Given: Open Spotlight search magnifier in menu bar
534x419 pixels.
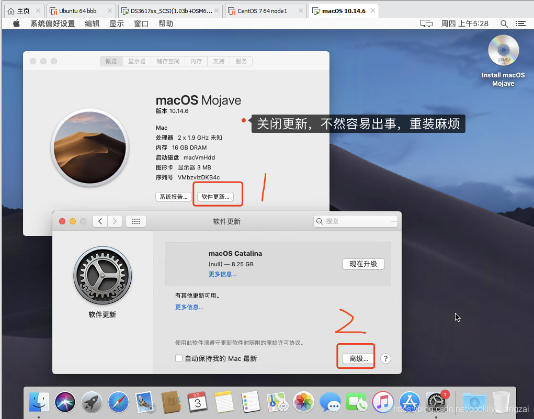Looking at the screenshot, I should point(504,24).
